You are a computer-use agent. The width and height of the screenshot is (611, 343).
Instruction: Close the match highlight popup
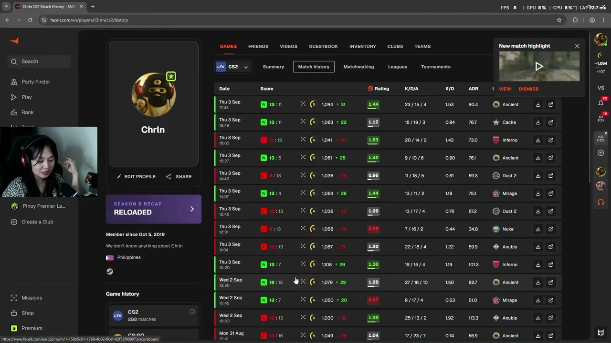pos(577,46)
